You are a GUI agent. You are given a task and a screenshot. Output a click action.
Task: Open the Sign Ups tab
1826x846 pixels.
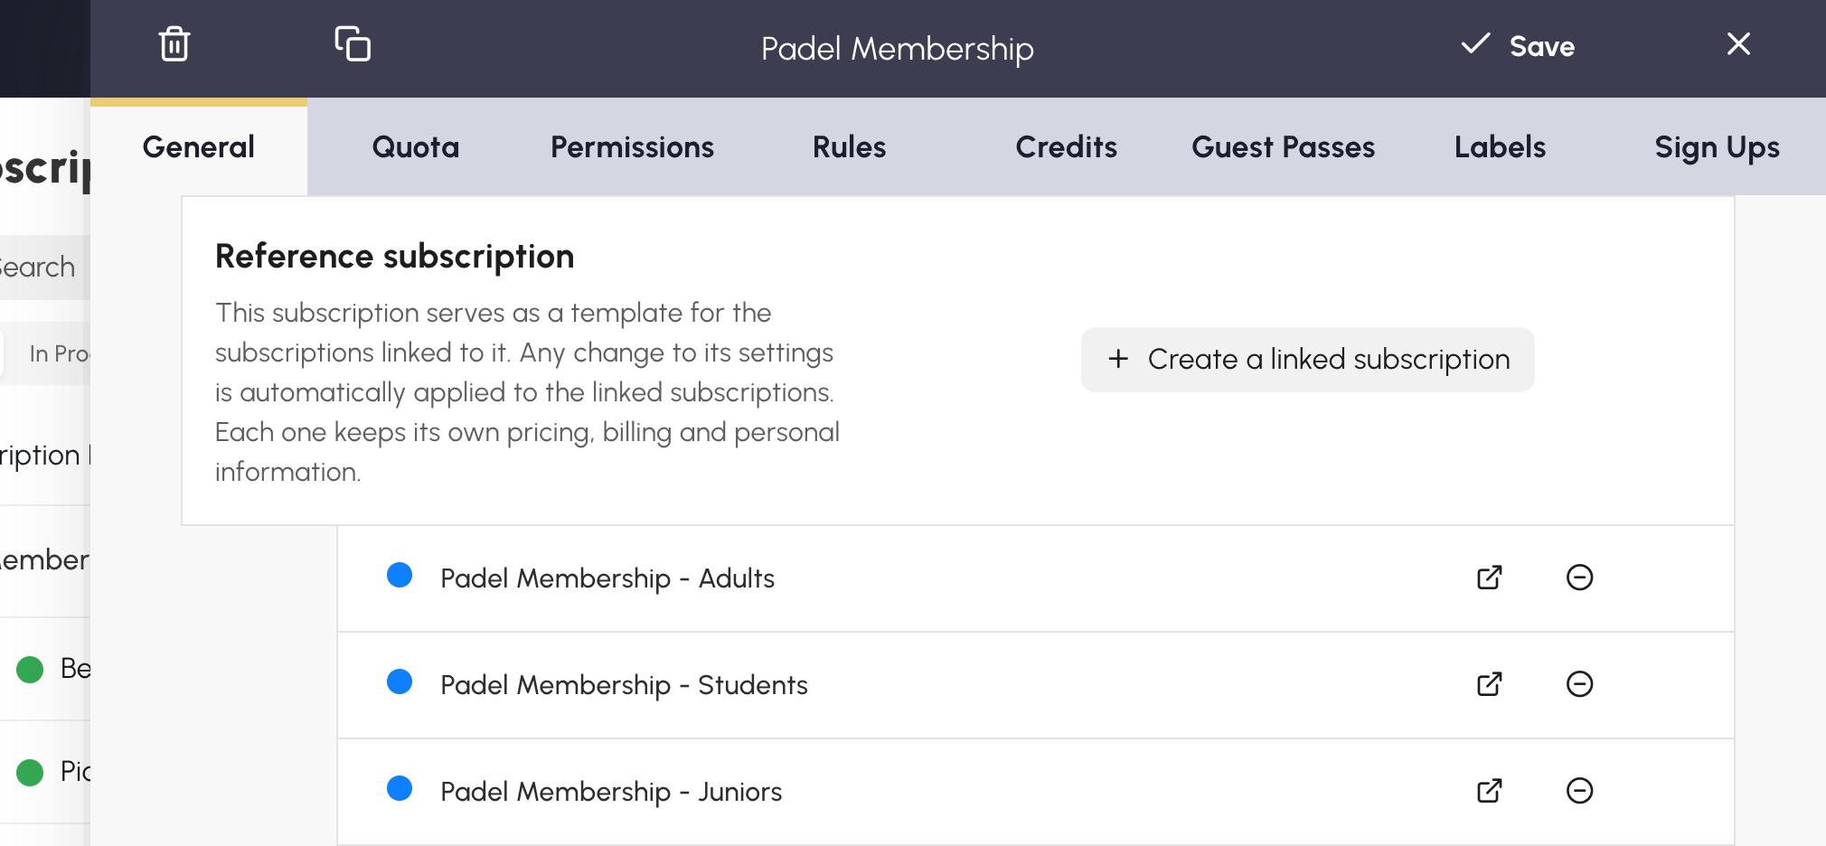click(x=1718, y=147)
